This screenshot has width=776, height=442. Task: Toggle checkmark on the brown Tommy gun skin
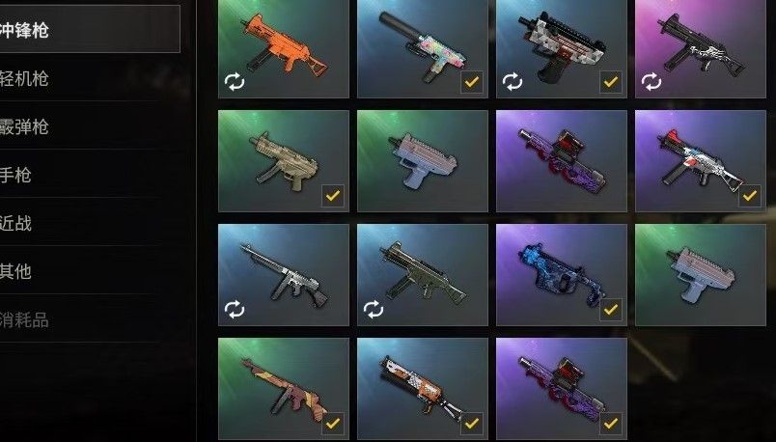click(333, 424)
